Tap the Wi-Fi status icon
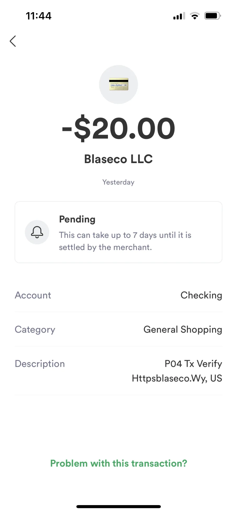 (x=195, y=16)
